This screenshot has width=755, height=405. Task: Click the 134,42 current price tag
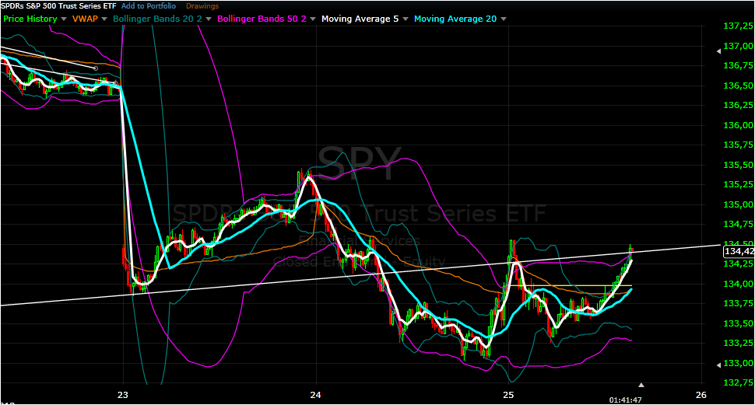tap(739, 251)
